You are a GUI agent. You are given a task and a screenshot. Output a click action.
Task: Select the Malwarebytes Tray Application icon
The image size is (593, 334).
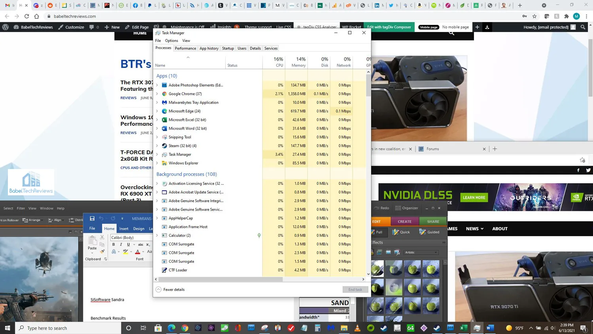164,102
